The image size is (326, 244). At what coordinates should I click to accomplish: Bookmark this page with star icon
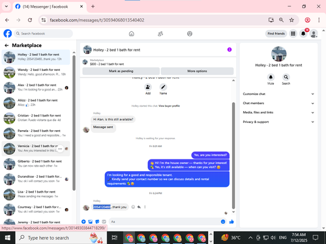click(x=291, y=20)
